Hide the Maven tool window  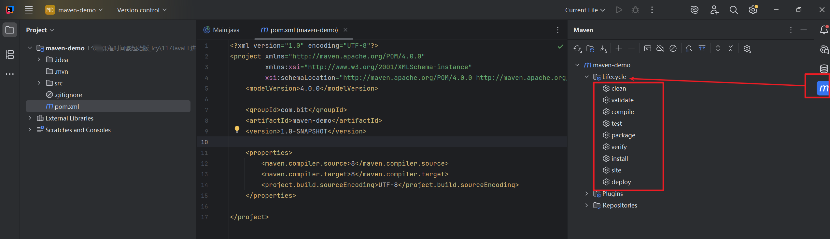804,30
